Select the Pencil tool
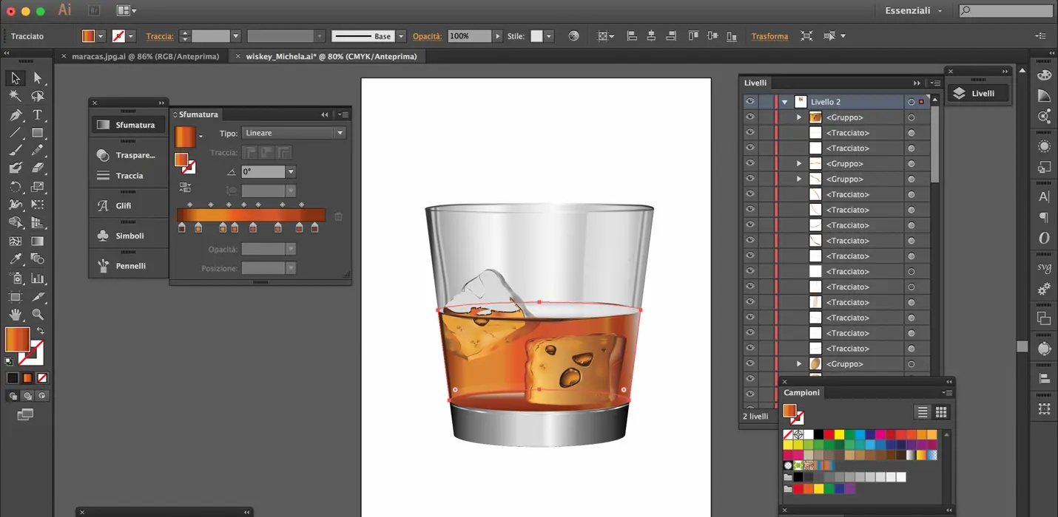The image size is (1058, 517). point(38,151)
